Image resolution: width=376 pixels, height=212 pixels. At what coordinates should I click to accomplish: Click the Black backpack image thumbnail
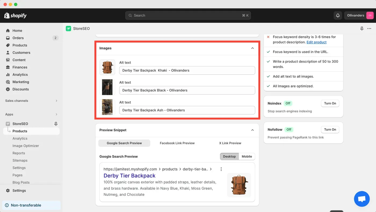[x=107, y=87]
